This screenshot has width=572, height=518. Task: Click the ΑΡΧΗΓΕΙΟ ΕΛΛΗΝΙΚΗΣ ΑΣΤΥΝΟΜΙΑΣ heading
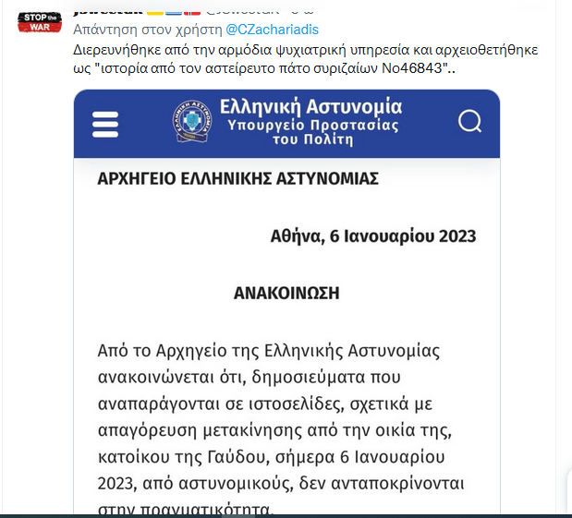[237, 178]
